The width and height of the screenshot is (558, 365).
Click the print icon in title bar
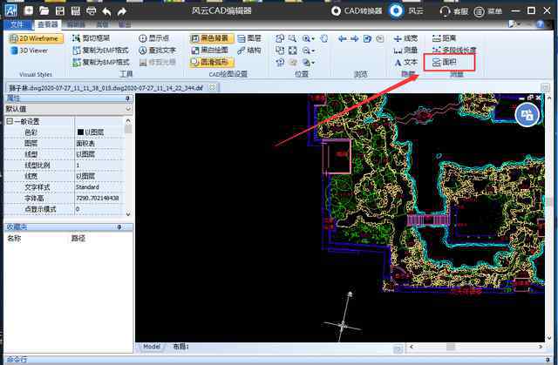[x=92, y=11]
